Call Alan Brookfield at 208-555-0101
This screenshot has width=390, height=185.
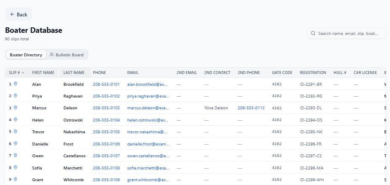[x=106, y=84]
